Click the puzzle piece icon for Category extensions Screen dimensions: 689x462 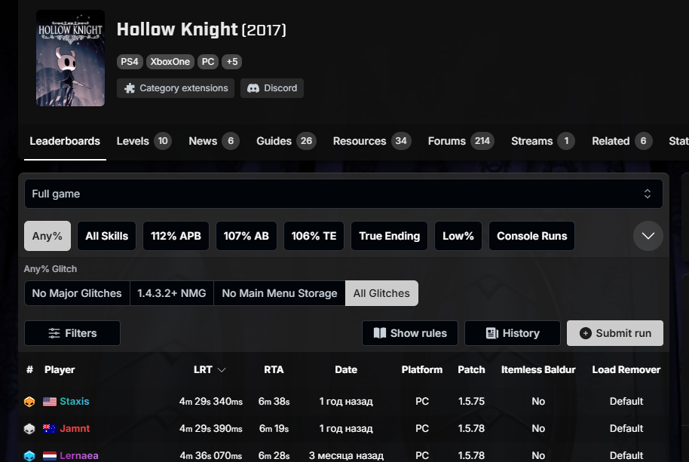click(x=130, y=88)
